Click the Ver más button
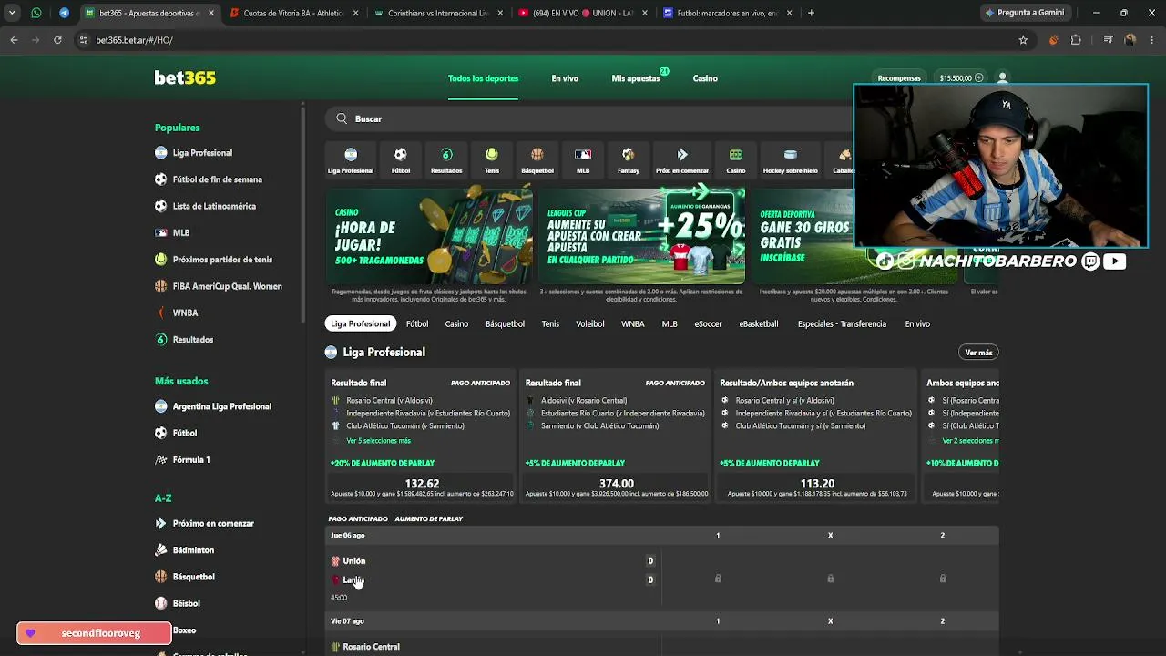This screenshot has height=656, width=1166. pyautogui.click(x=978, y=353)
